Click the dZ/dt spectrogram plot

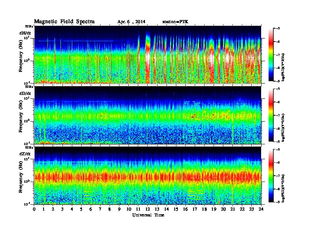(148, 176)
